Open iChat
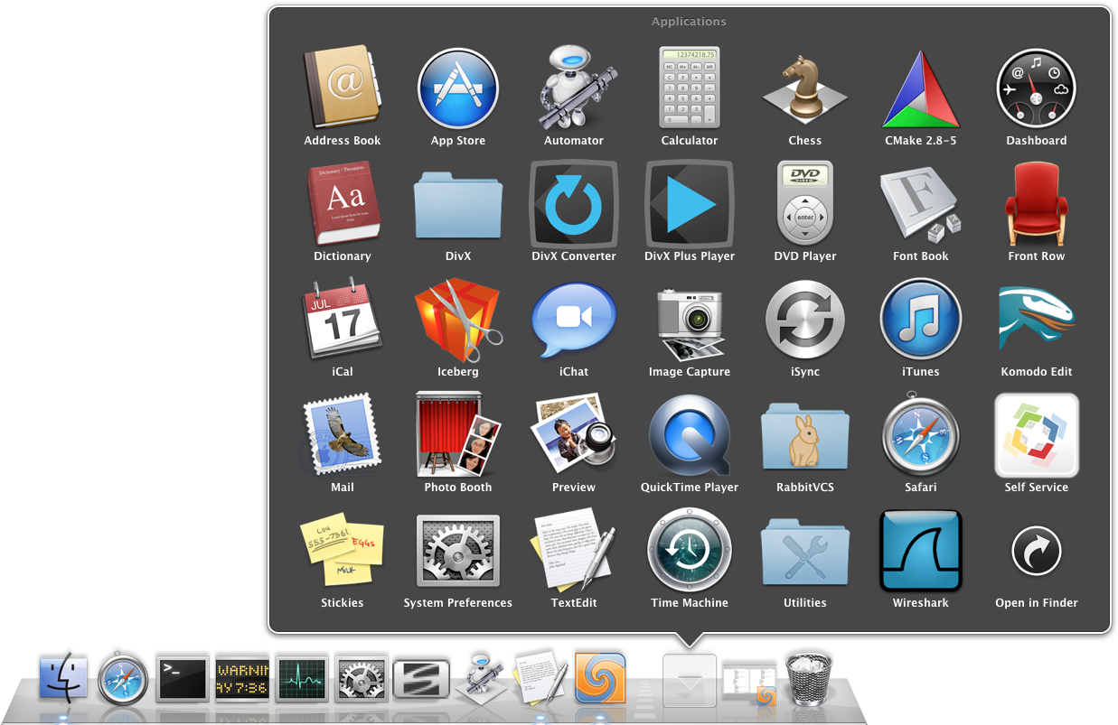The height and width of the screenshot is (725, 1118). [x=574, y=321]
